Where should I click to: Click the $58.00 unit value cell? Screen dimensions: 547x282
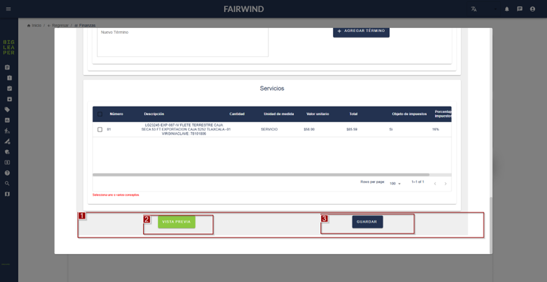pyautogui.click(x=309, y=129)
